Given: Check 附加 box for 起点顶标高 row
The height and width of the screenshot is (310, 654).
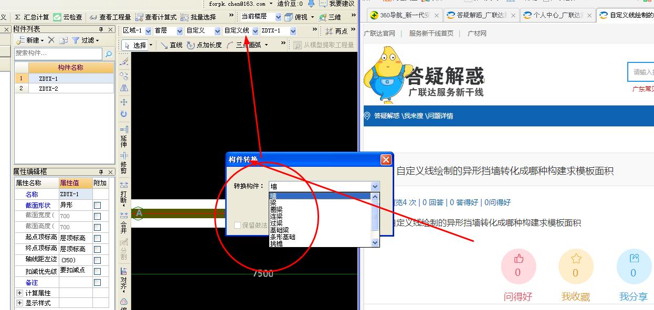Looking at the screenshot, I should [97, 238].
